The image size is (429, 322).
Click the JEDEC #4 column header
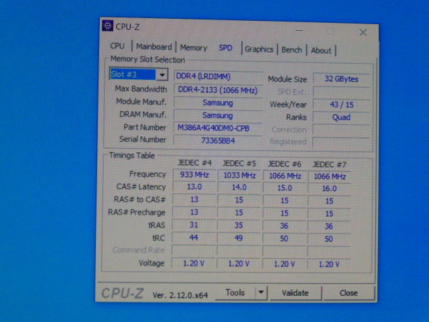194,163
